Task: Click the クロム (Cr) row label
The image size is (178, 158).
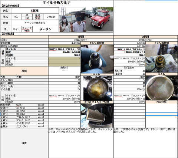Action: [24, 117]
